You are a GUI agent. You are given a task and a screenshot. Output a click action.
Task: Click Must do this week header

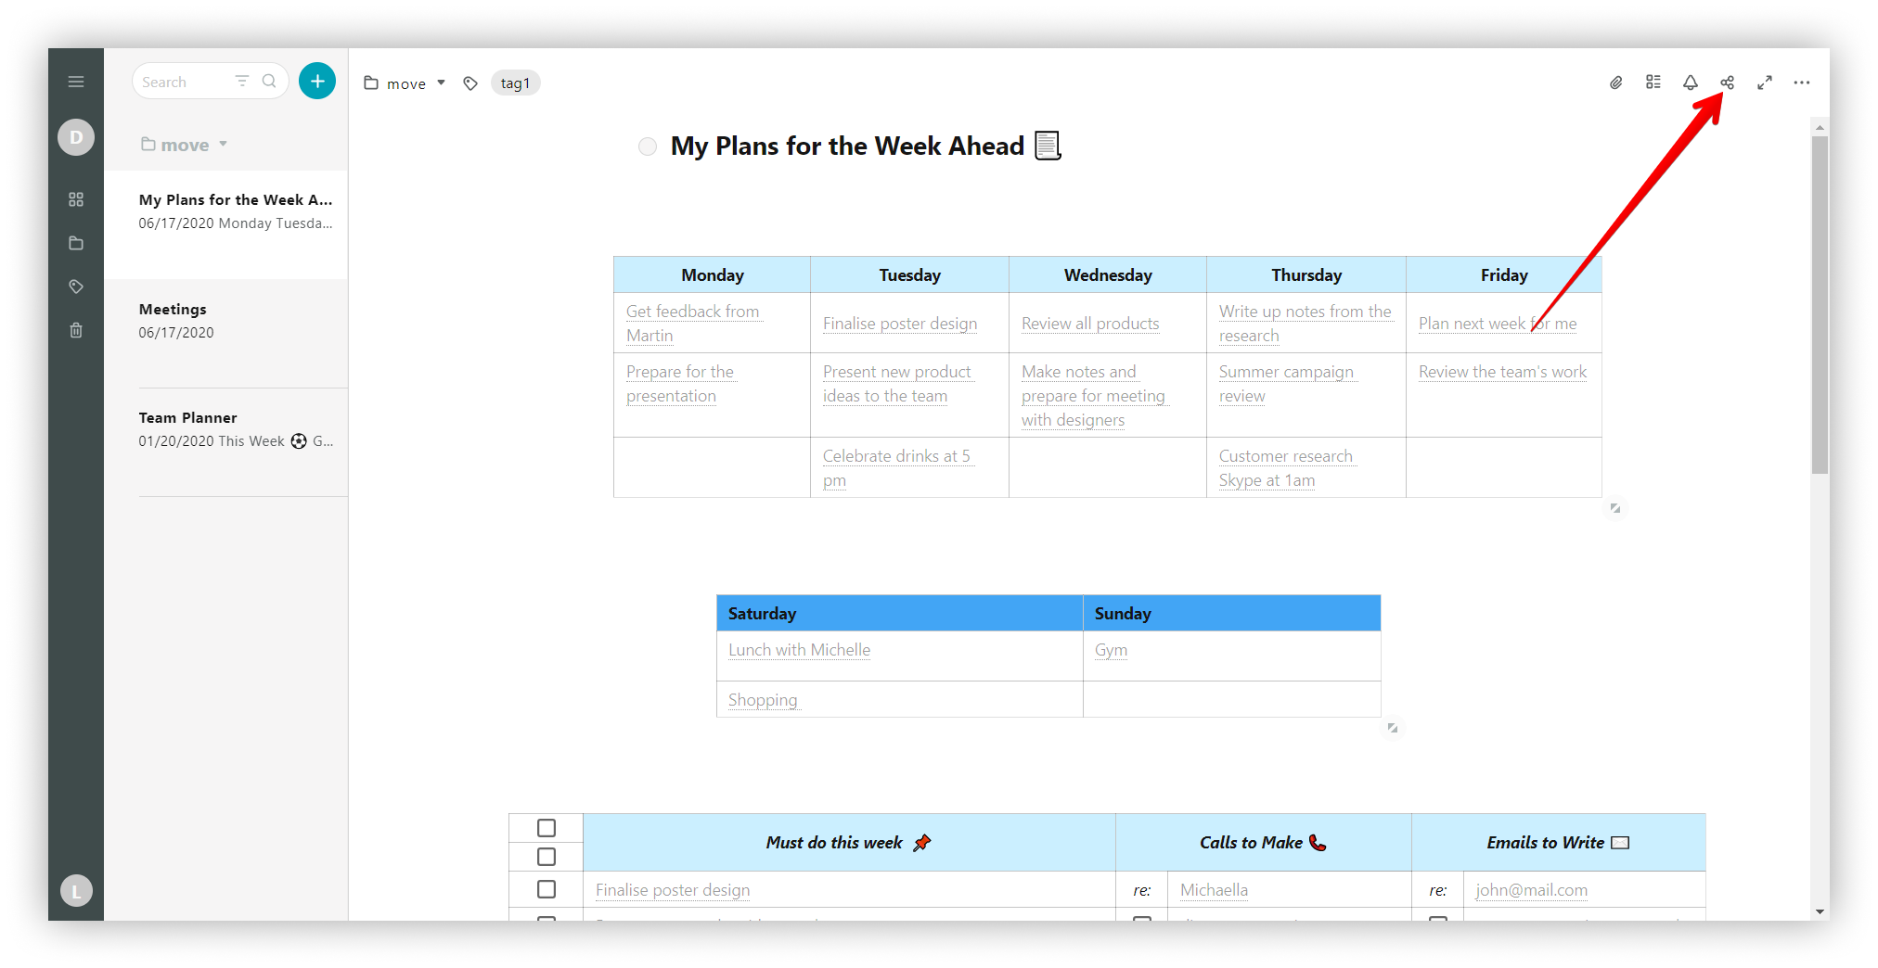pyautogui.click(x=849, y=843)
